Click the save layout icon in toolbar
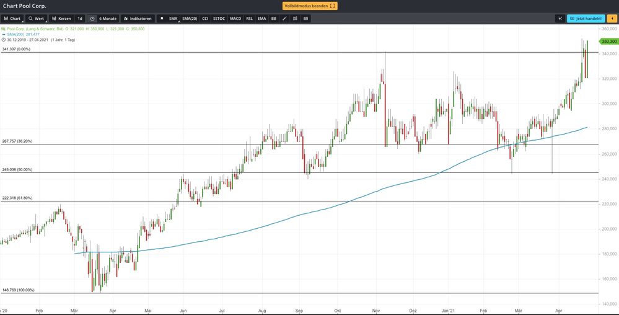This screenshot has width=619, height=315. pos(305,19)
